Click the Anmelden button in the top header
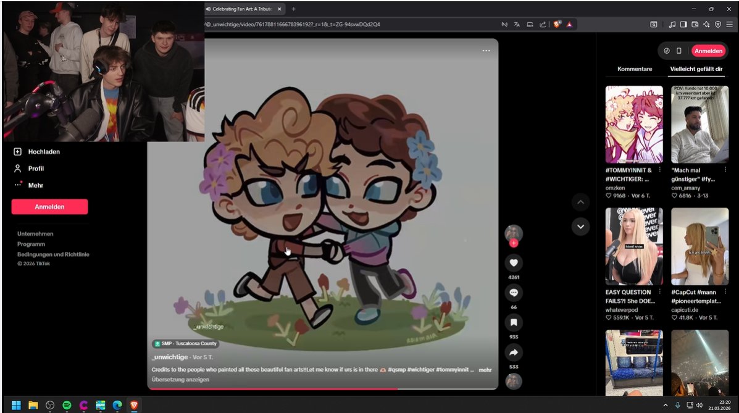Image resolution: width=739 pixels, height=413 pixels. coord(708,51)
